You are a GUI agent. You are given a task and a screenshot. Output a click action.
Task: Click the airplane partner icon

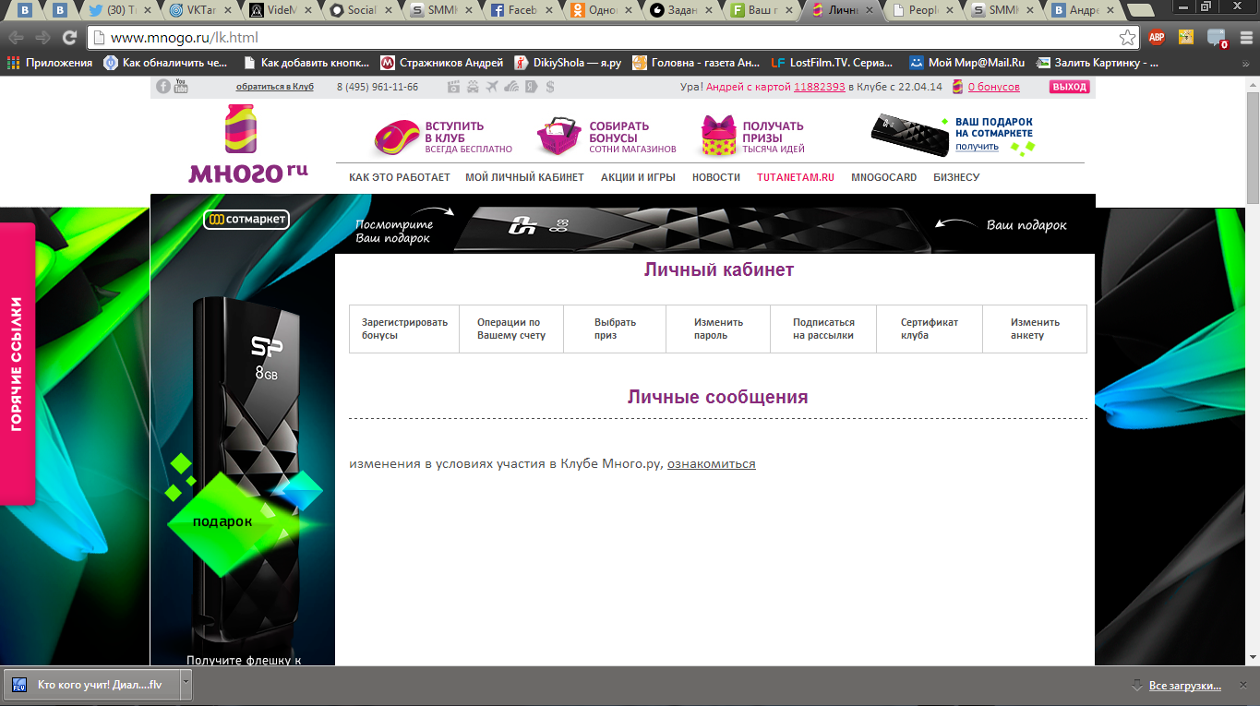tap(492, 87)
